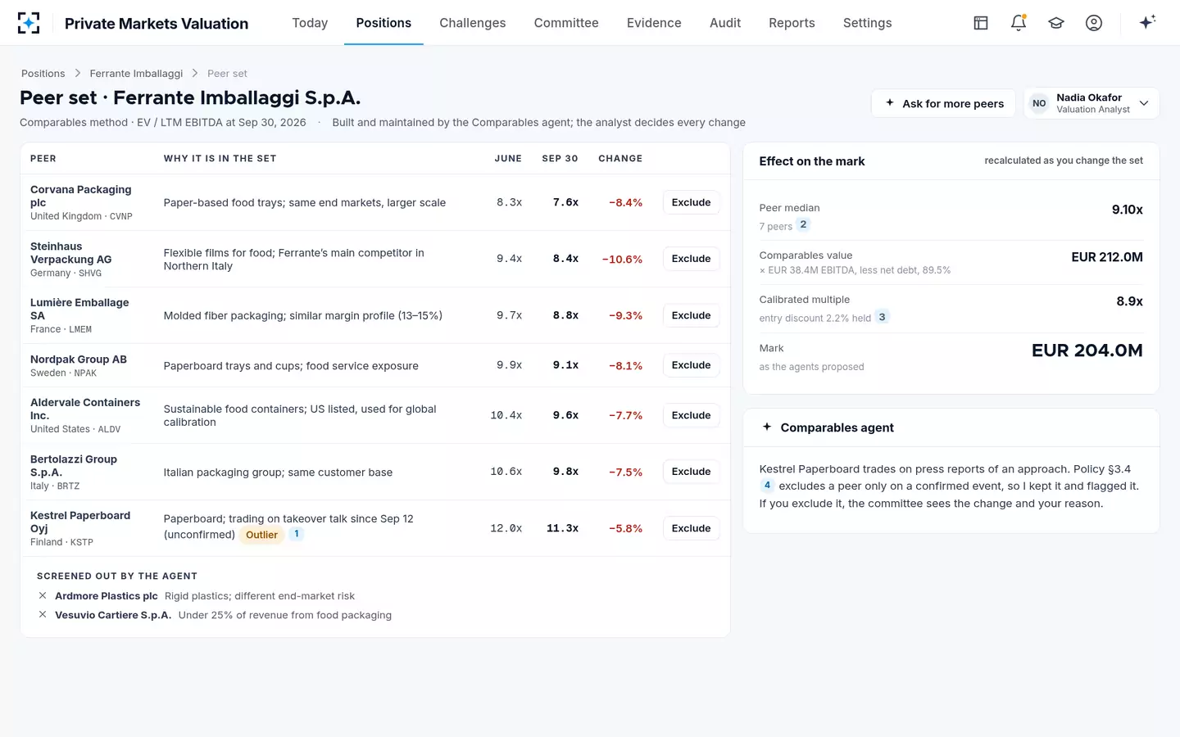Select the Vesuvio Cartiere S.p.A. screened-out name
This screenshot has height=737, width=1180.
[x=113, y=615]
